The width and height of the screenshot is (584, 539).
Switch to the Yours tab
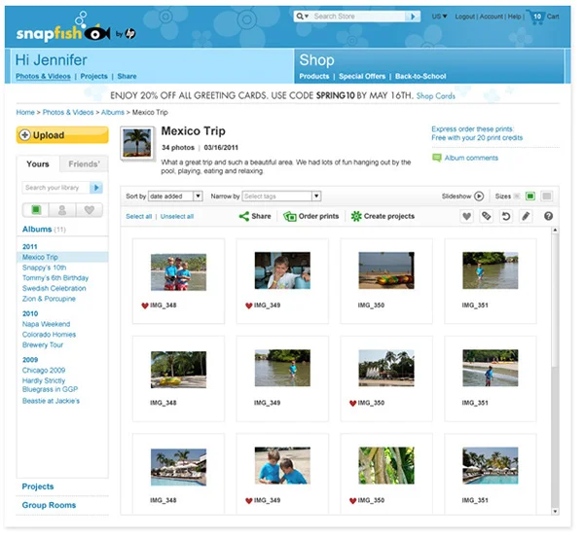pos(38,164)
